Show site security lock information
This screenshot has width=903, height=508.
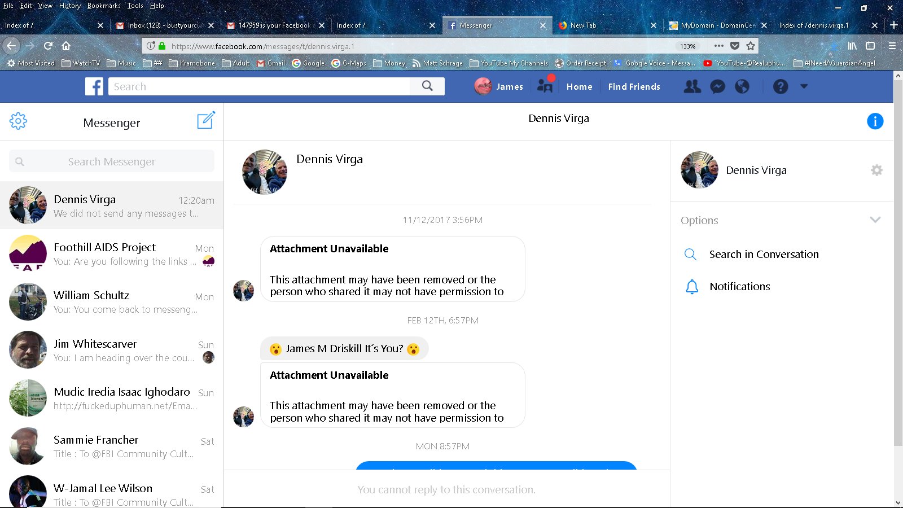click(x=162, y=46)
